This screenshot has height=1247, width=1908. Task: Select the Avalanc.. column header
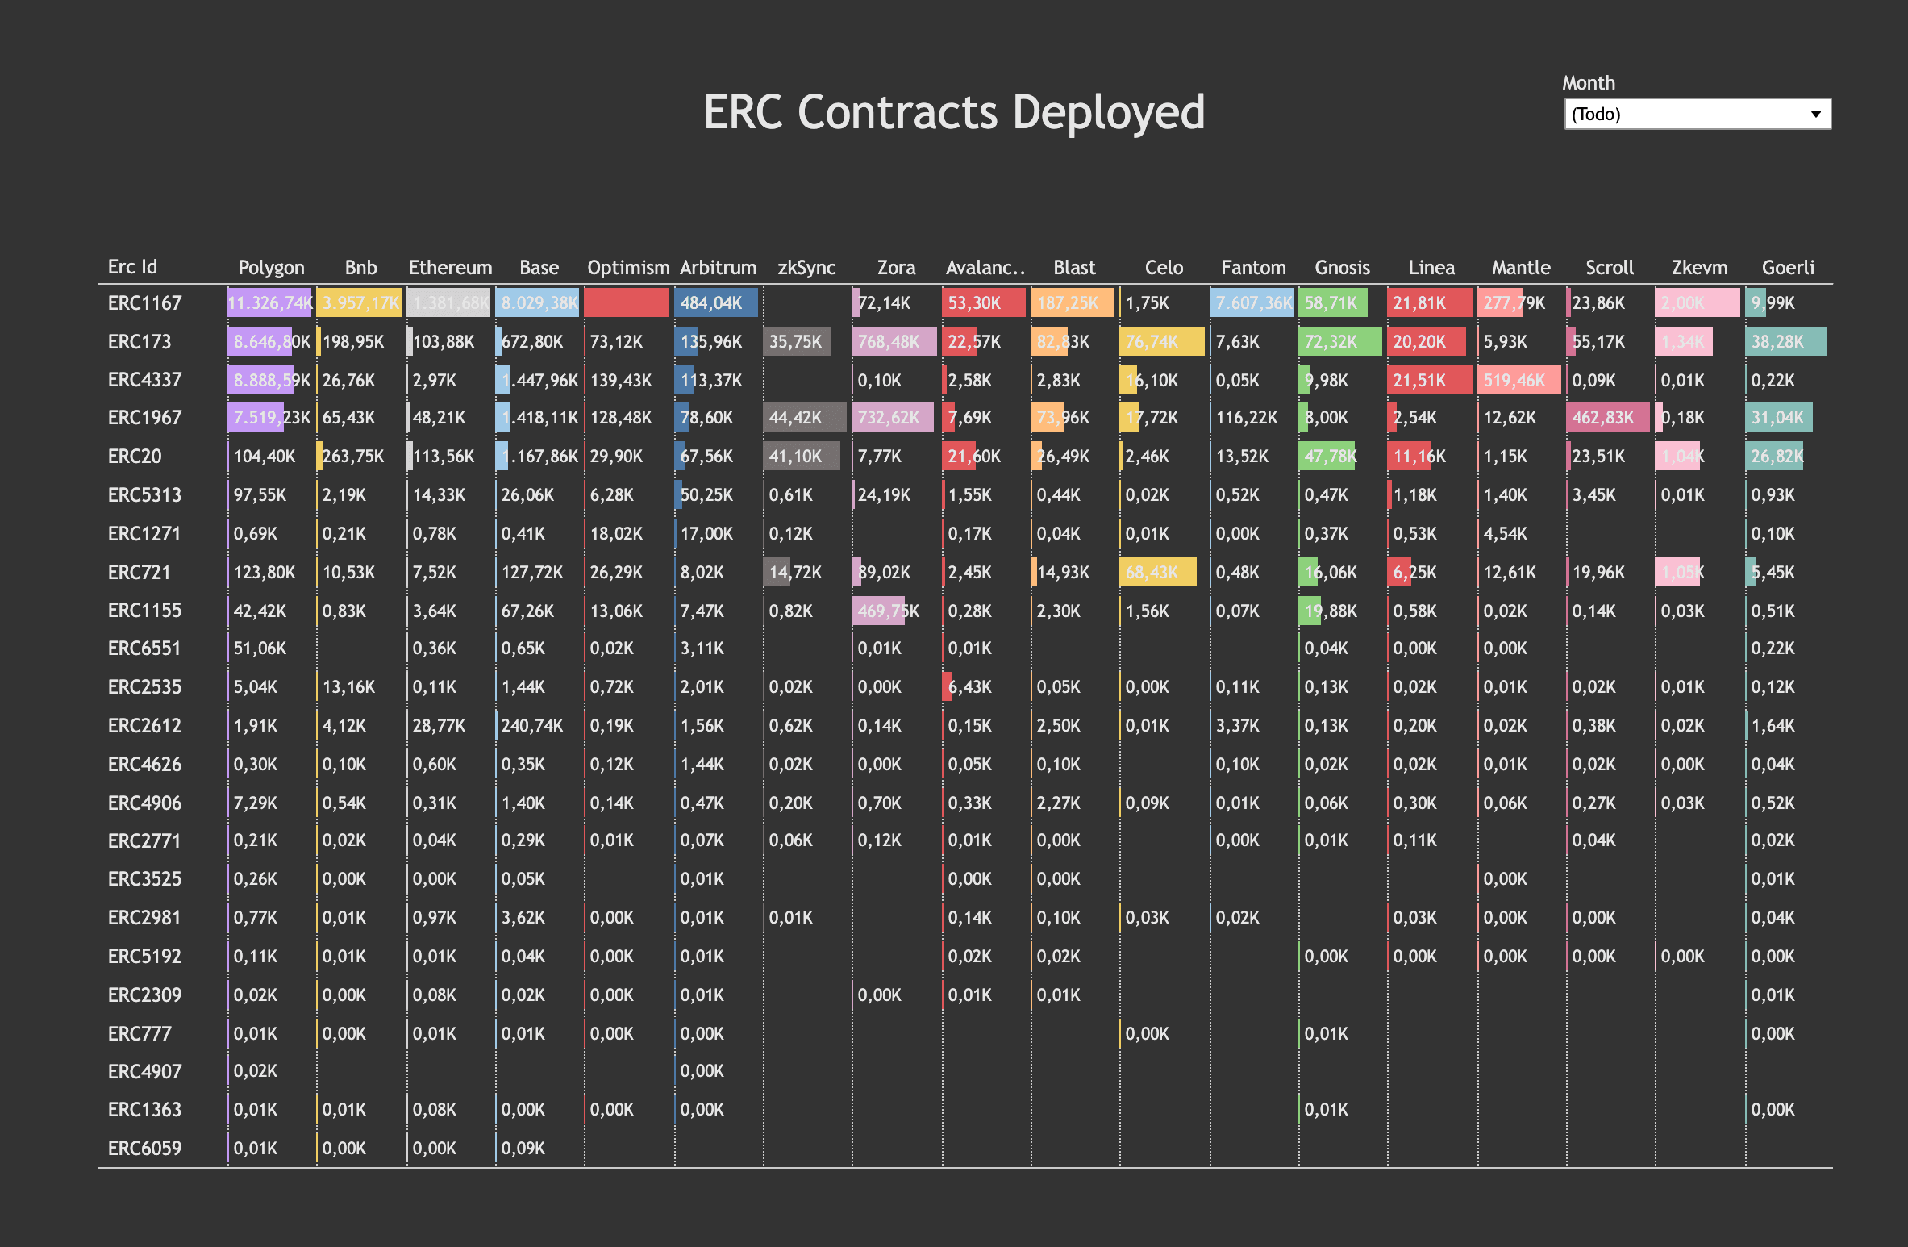point(985,268)
